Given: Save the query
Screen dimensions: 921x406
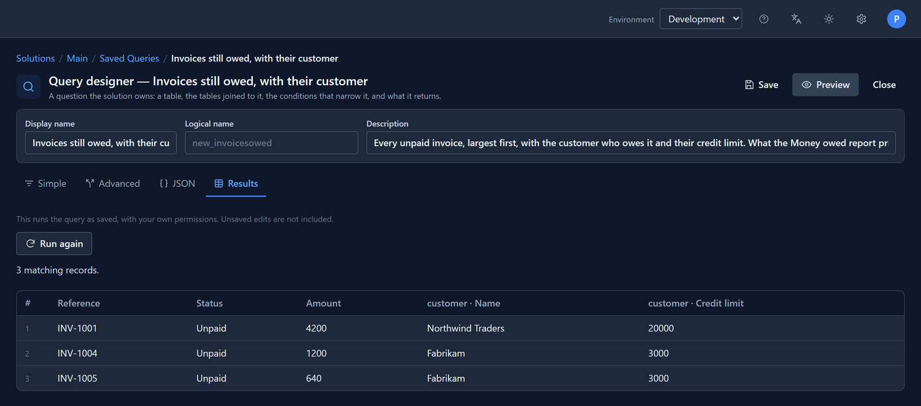Looking at the screenshot, I should pos(762,85).
